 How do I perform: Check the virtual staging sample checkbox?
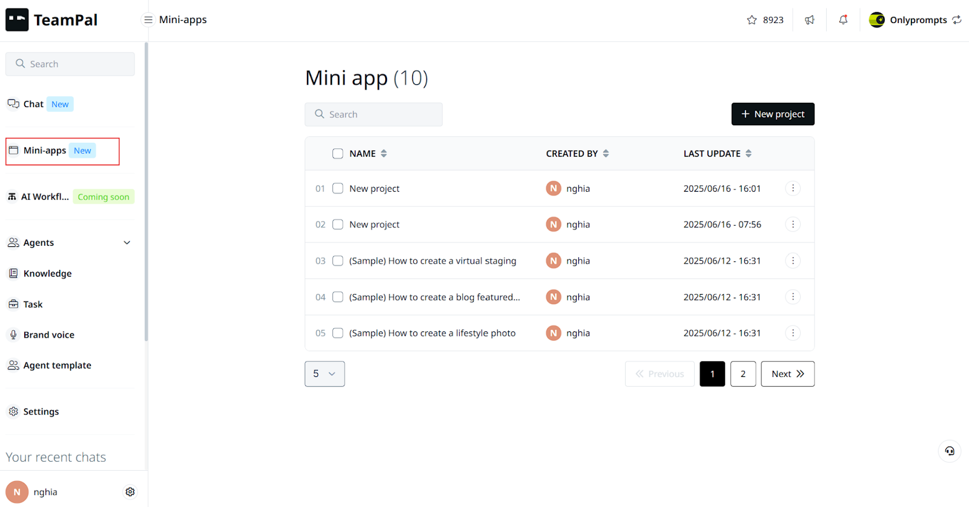338,261
